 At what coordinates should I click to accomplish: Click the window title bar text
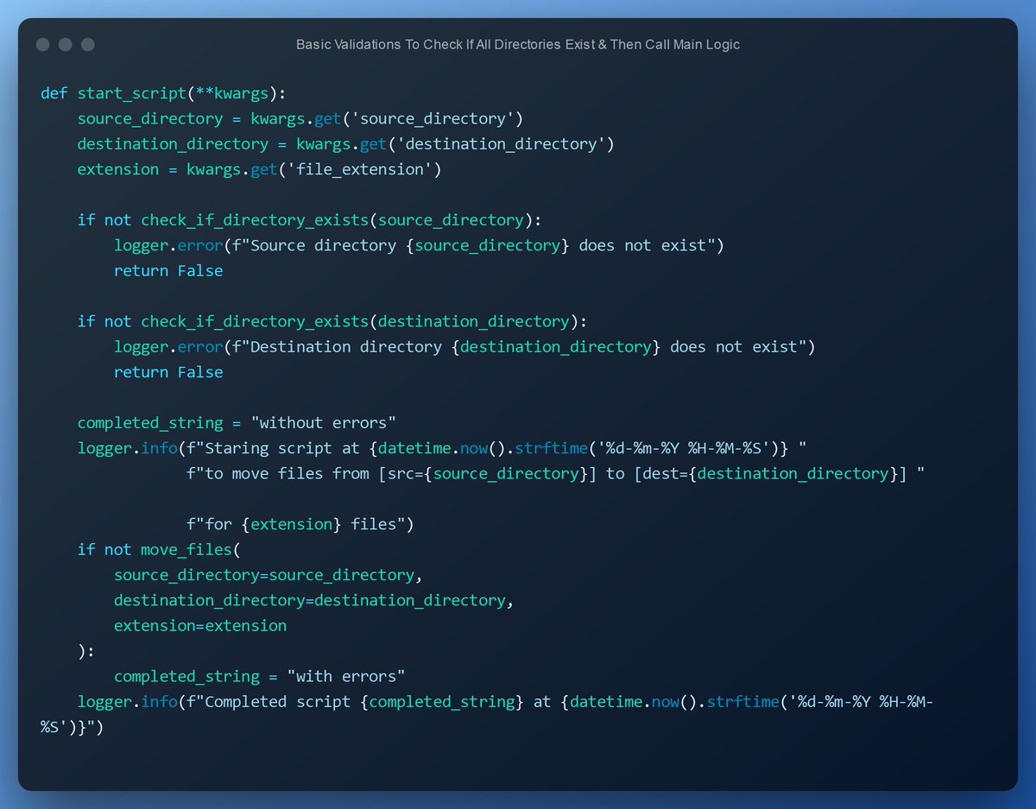(x=518, y=44)
